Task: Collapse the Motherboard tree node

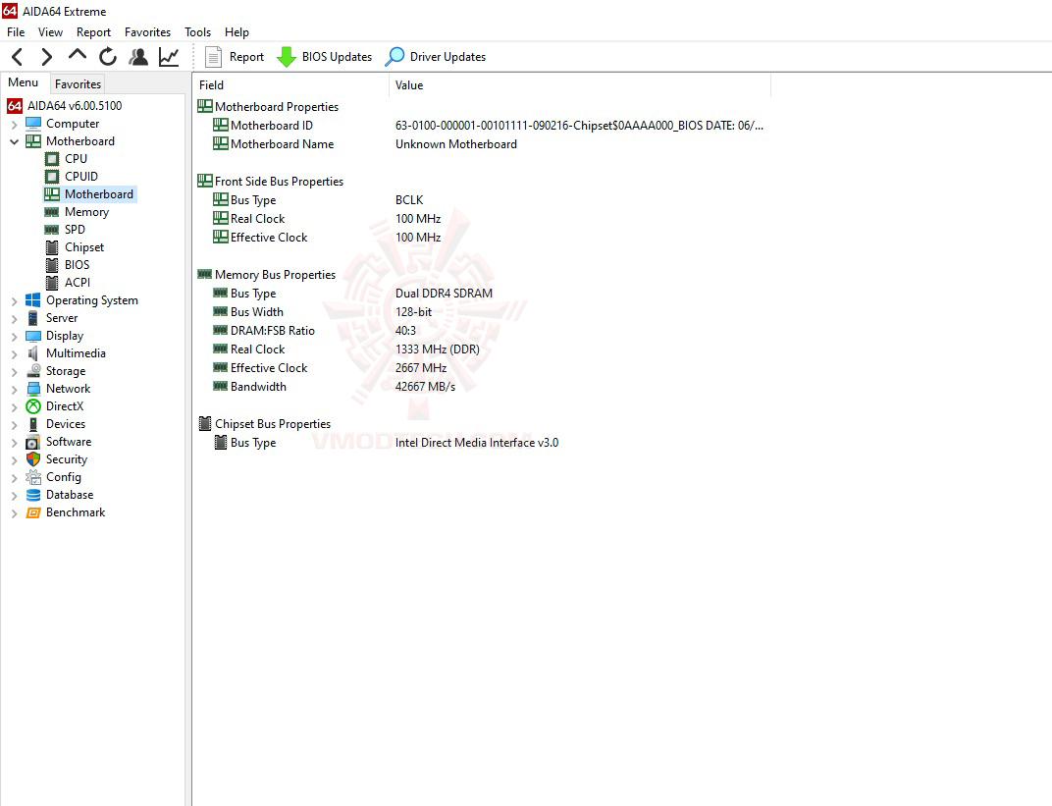Action: [x=14, y=140]
